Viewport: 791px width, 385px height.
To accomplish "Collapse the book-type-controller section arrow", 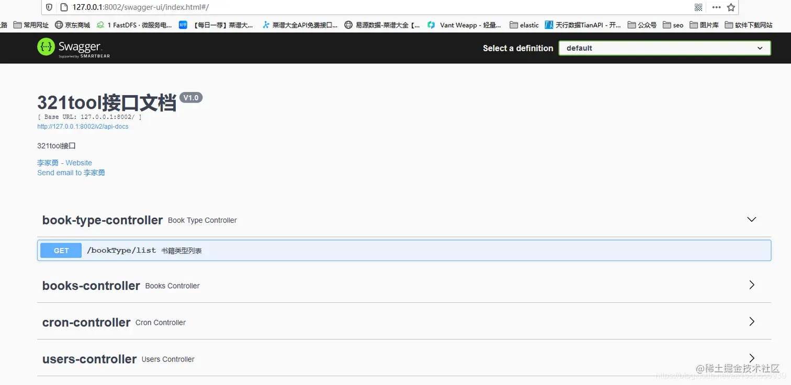I will coord(752,219).
